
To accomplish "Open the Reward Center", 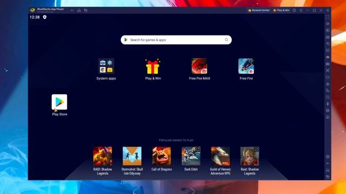I will pos(258,10).
